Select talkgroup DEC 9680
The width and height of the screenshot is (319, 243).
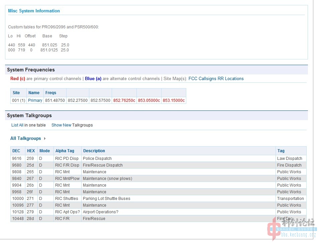17,165
